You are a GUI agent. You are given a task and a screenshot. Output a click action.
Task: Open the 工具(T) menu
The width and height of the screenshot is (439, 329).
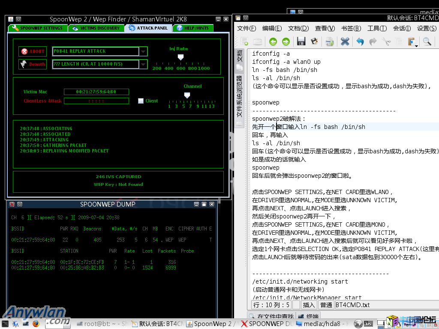click(377, 28)
